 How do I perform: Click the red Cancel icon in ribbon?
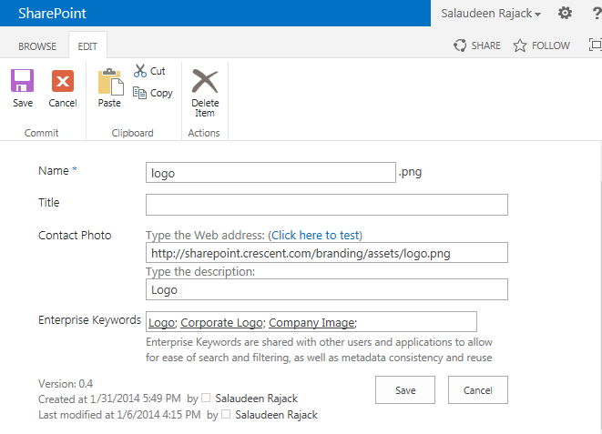(x=63, y=80)
